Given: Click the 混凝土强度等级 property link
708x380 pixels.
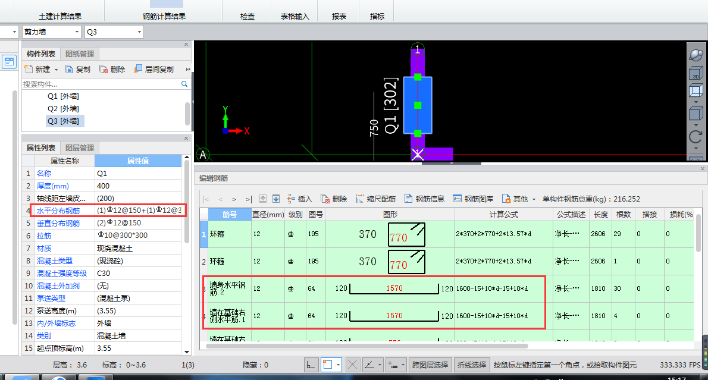Looking at the screenshot, I should [x=62, y=274].
